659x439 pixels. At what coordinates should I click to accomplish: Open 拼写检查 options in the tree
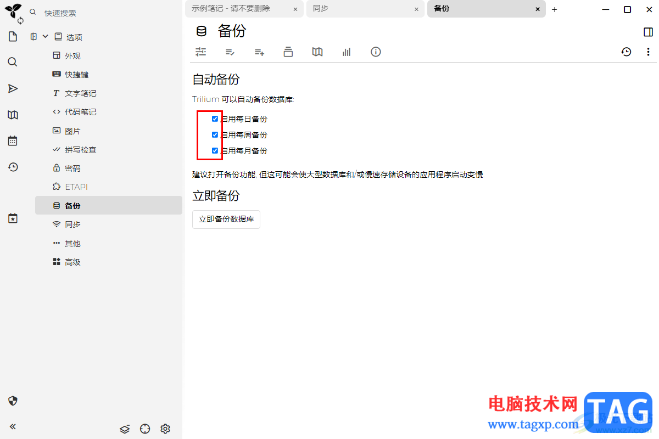point(81,150)
